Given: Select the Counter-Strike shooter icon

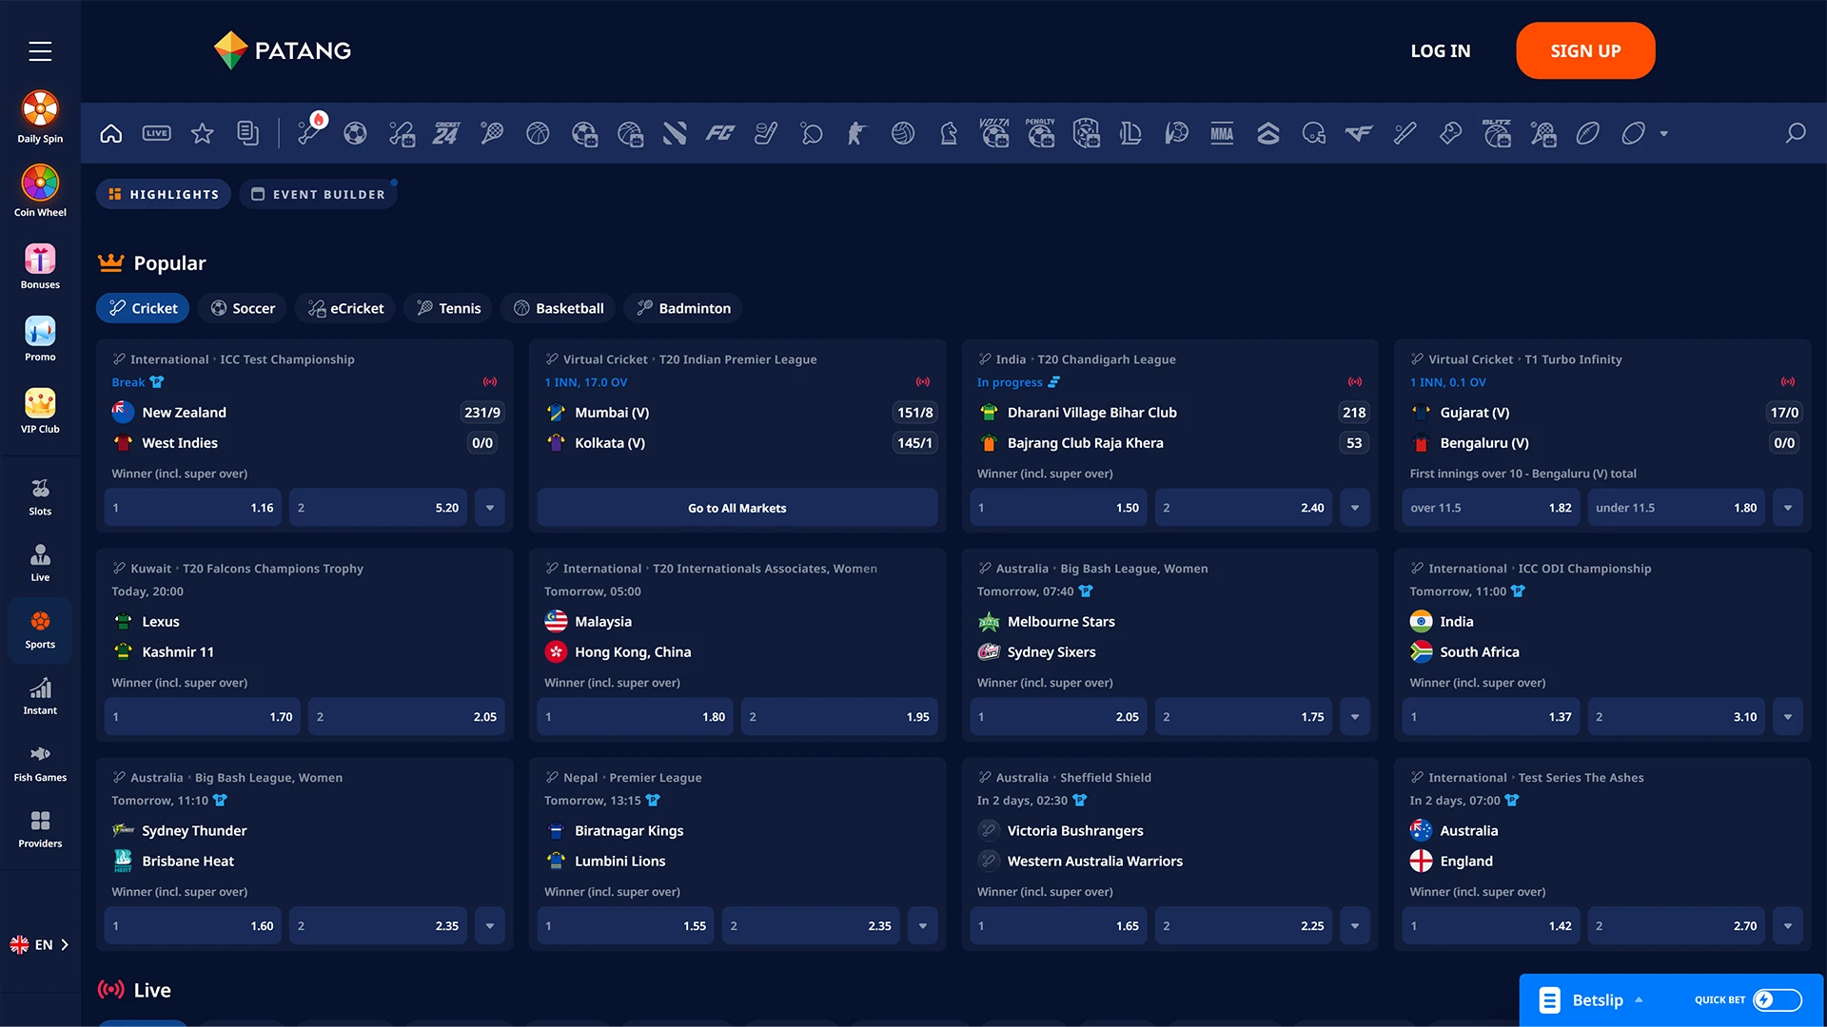Looking at the screenshot, I should [x=856, y=133].
